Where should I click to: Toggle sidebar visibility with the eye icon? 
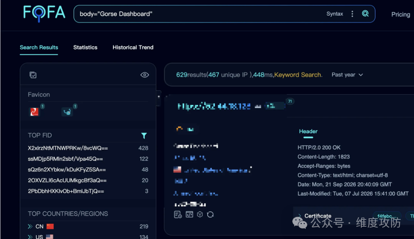click(x=144, y=75)
